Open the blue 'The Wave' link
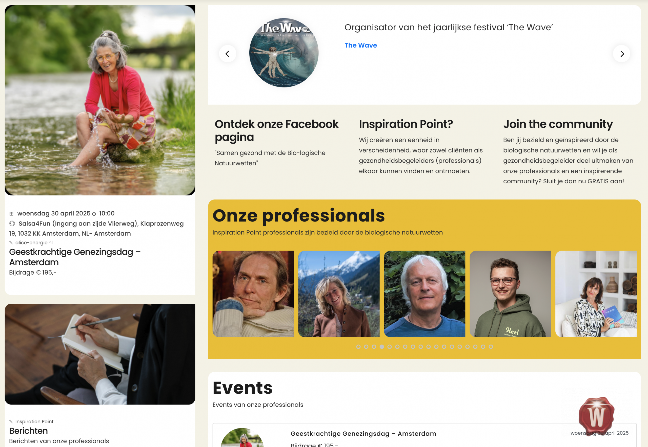The width and height of the screenshot is (648, 447). [x=361, y=45]
